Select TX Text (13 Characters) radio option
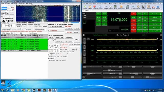This screenshot has width=164, height=92. click(49, 26)
